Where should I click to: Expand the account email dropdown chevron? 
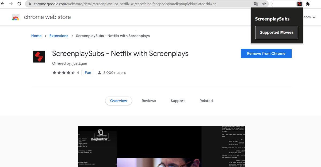[314, 17]
